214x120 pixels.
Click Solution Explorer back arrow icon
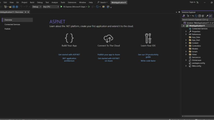193,16
